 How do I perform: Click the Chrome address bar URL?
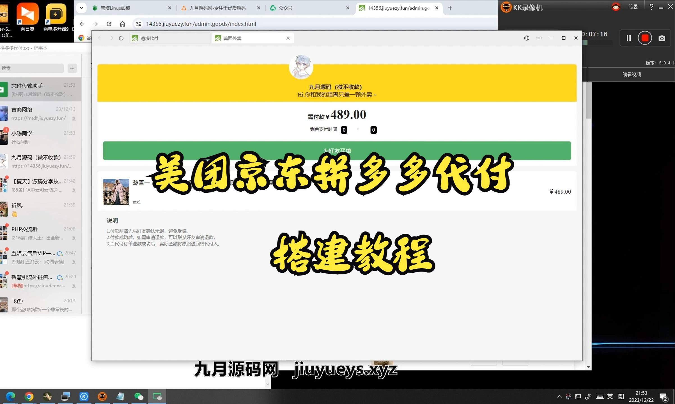(x=201, y=24)
